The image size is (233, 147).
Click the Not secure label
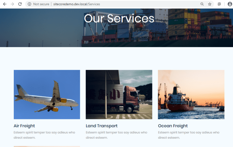tap(41, 4)
